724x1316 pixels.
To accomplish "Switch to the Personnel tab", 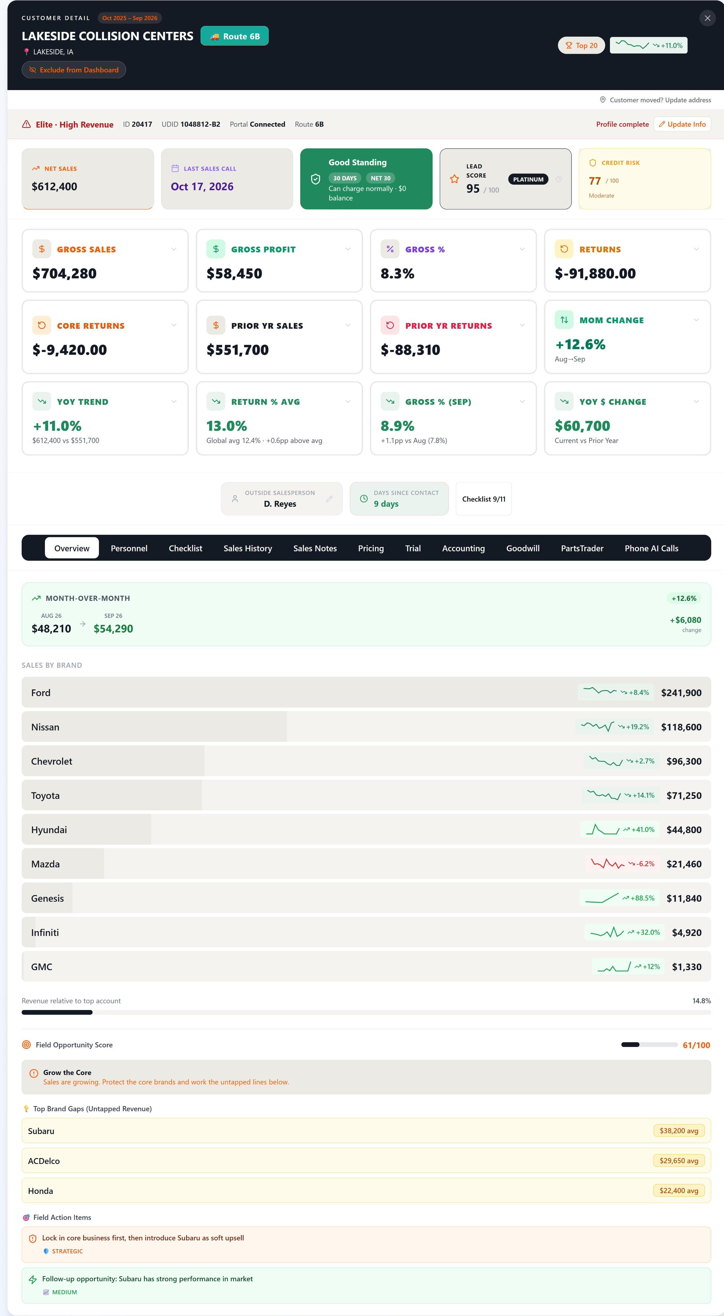I will 129,548.
